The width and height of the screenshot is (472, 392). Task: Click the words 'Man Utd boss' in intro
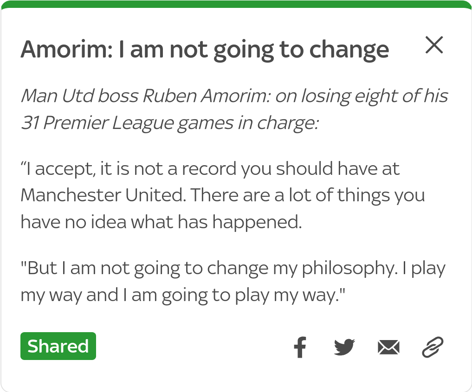(79, 96)
